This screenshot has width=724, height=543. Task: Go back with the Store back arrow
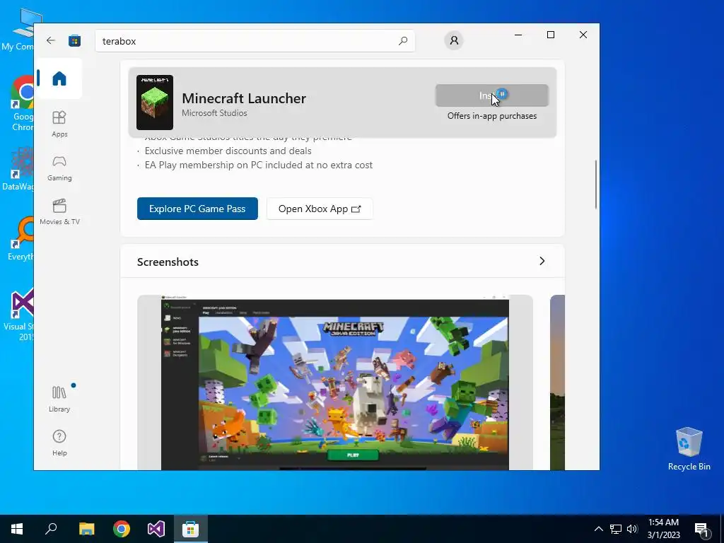click(51, 40)
